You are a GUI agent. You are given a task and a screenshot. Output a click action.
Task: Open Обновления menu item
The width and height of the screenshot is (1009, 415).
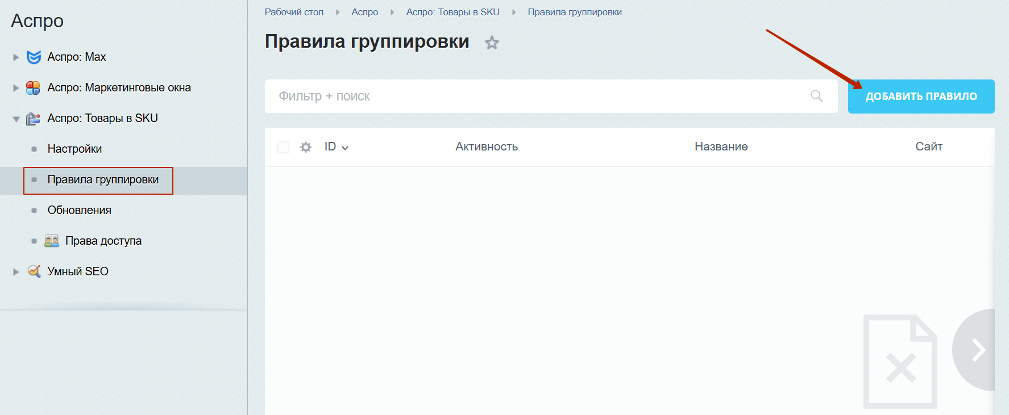pyautogui.click(x=79, y=210)
